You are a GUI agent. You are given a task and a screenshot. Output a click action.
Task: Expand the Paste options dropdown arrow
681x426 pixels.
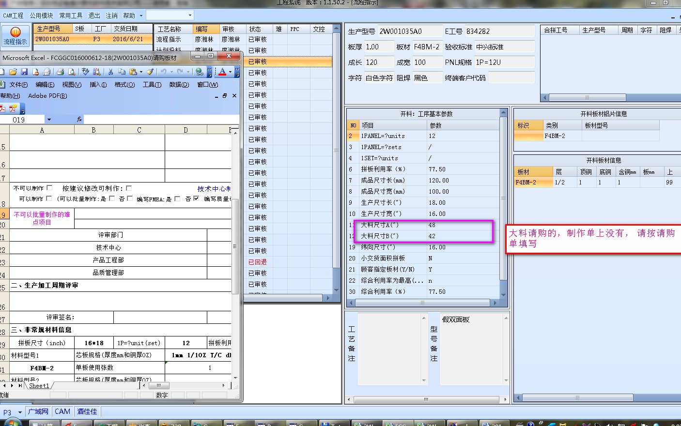[141, 72]
